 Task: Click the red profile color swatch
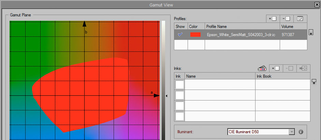[195, 34]
